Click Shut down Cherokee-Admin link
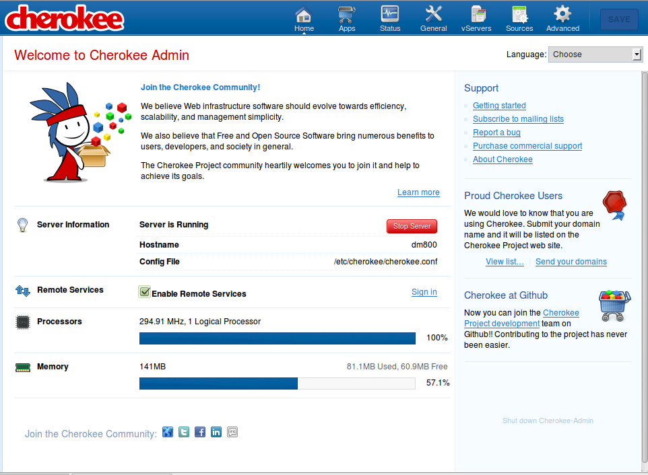 point(548,421)
